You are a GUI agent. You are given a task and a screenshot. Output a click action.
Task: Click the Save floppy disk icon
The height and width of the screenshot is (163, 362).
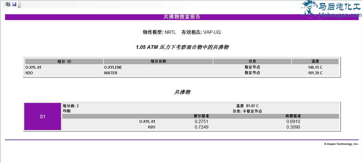tap(14, 4)
